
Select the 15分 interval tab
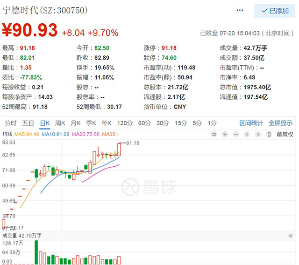pos(181,123)
